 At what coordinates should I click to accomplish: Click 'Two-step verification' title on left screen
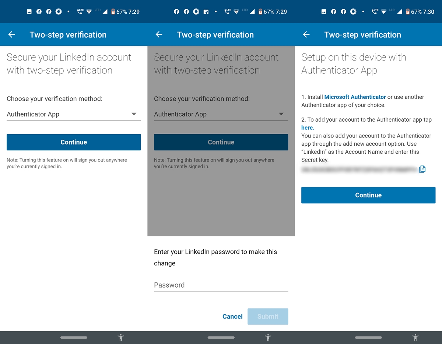click(68, 35)
